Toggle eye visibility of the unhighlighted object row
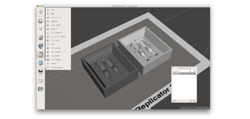This screenshot has height=119, width=250. coord(194,71)
